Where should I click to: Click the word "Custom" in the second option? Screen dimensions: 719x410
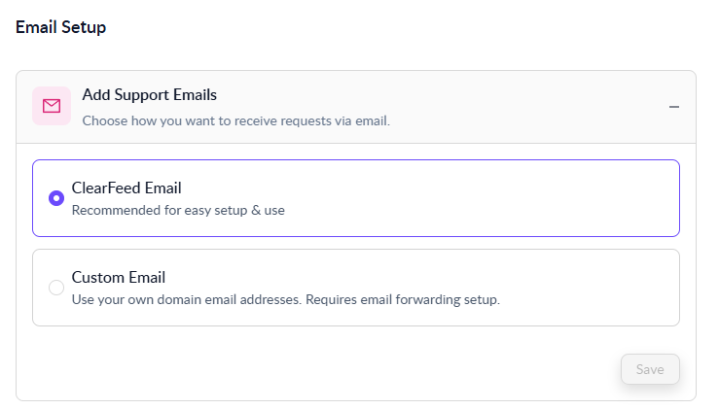tap(96, 278)
